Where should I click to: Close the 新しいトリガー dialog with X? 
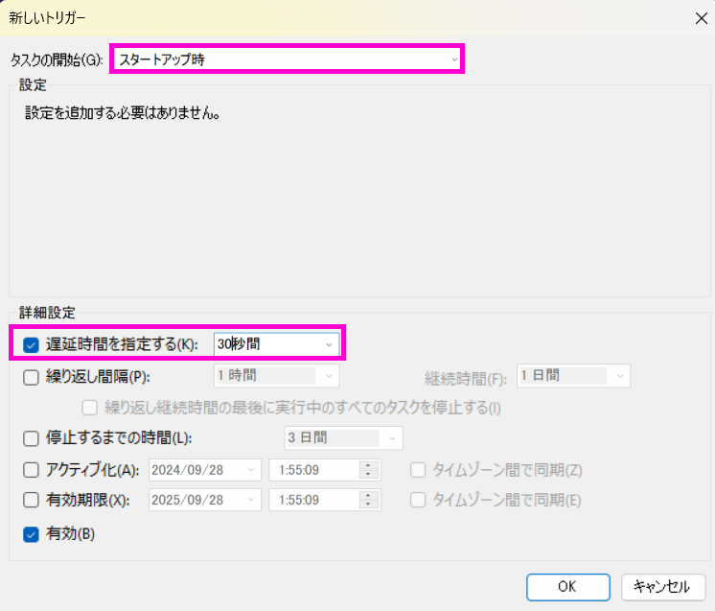pyautogui.click(x=701, y=18)
